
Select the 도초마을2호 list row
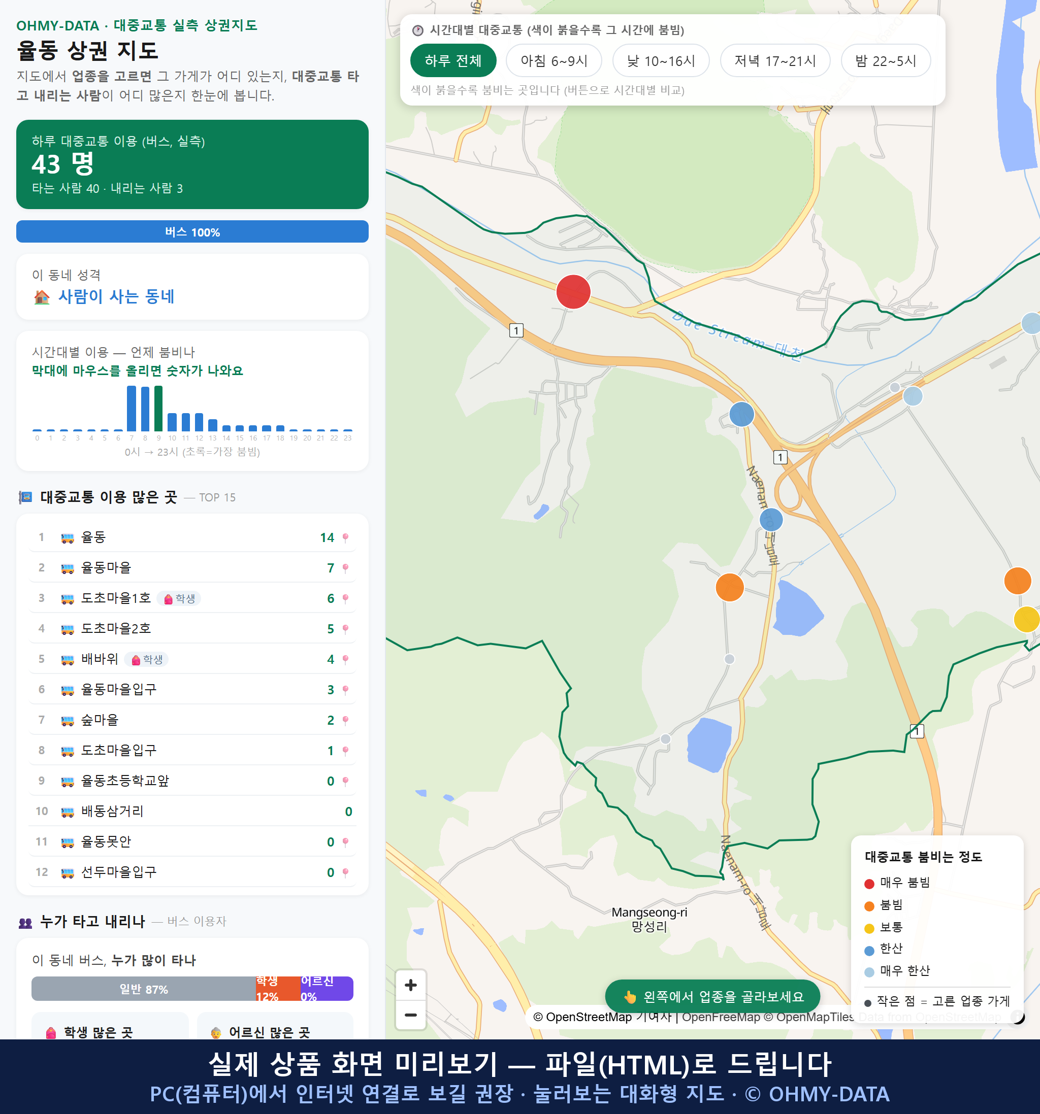click(x=192, y=629)
